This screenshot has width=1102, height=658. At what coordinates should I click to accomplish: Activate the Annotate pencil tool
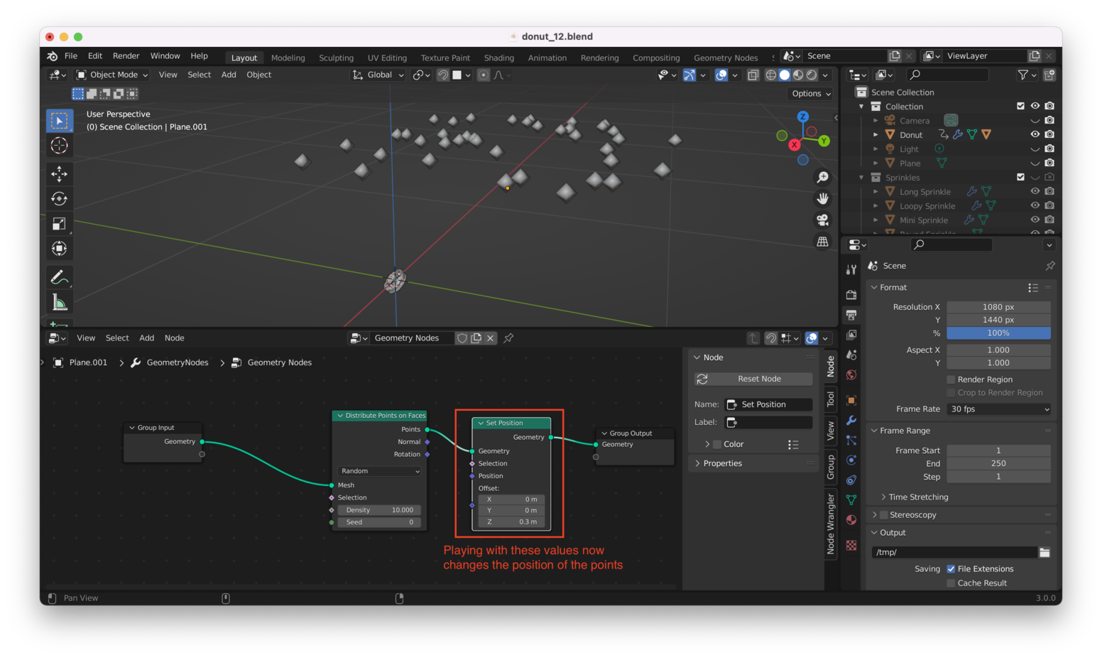point(60,277)
